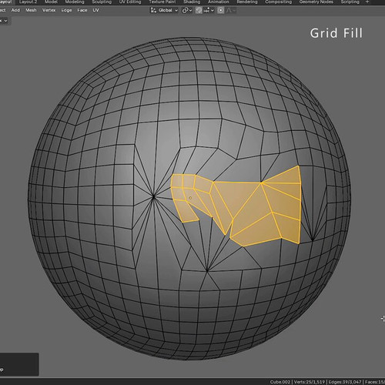Switch to the Geometry Nodes workspace tab
This screenshot has width=385, height=385.
316,2
